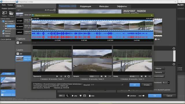The image size is (185, 104).
Task: Click the magnifier icon in the bottom toolbar
Action: [67, 96]
